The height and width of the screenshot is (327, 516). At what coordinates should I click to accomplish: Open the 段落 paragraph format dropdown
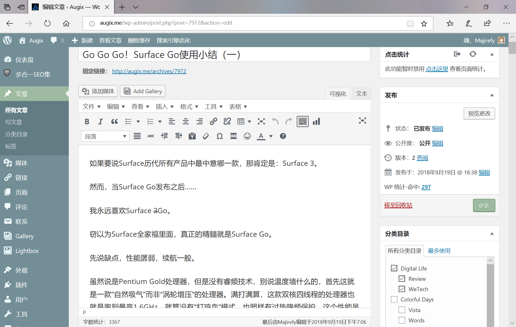(105, 136)
